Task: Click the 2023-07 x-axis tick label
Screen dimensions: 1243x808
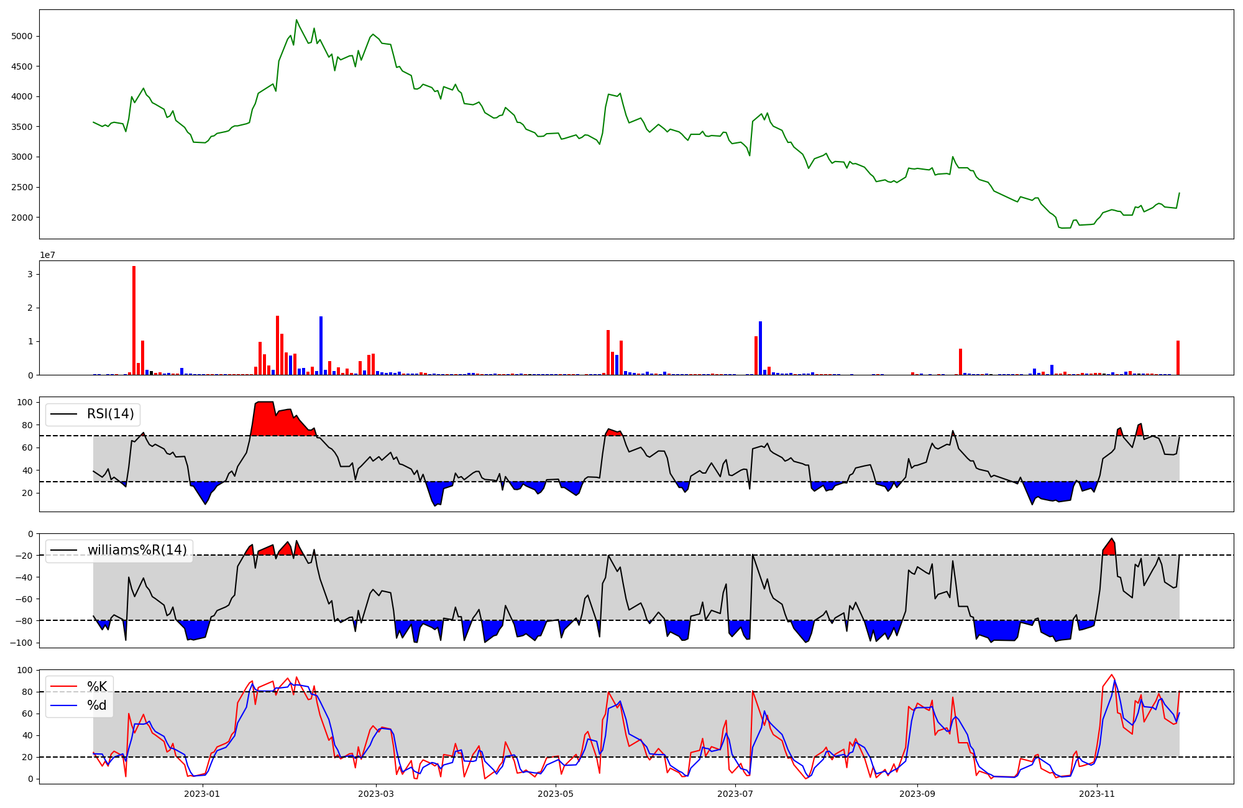Action: point(735,794)
